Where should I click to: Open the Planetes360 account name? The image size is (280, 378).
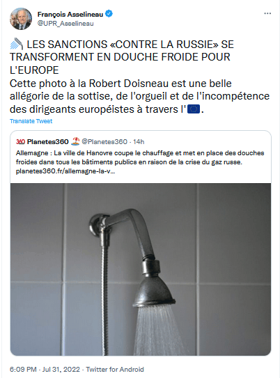coord(48,142)
